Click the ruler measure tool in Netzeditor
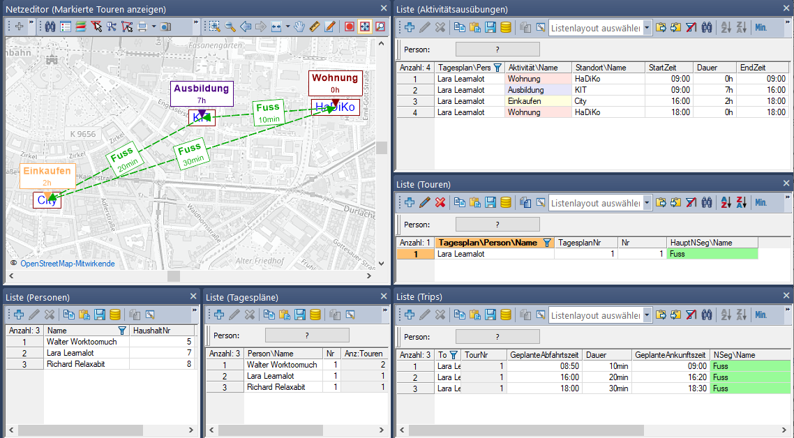This screenshot has width=794, height=438. [x=315, y=27]
